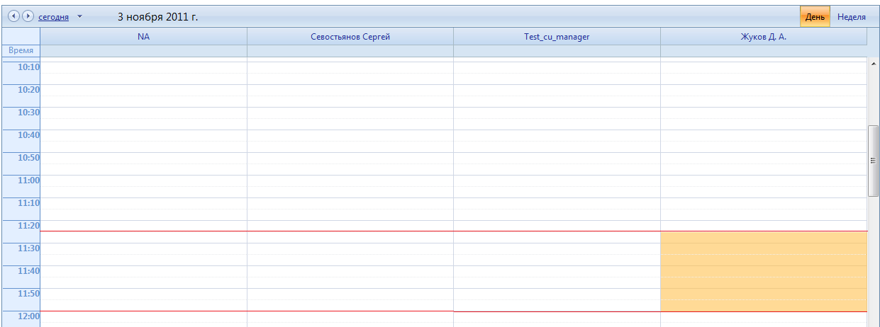The height and width of the screenshot is (327, 880).
Task: Select the 11:00 time label
Action: (29, 180)
